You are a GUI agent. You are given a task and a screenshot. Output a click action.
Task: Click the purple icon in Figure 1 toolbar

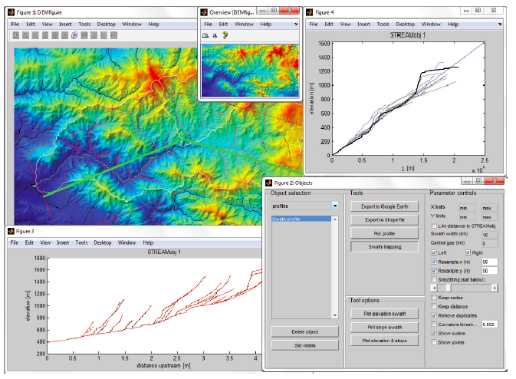tap(74, 35)
